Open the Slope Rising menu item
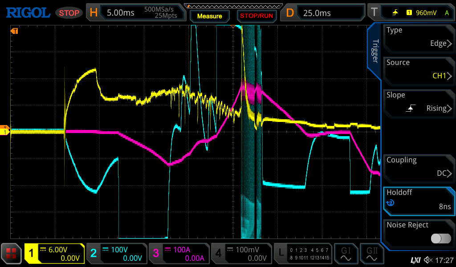The height and width of the screenshot is (267, 456). point(419,102)
